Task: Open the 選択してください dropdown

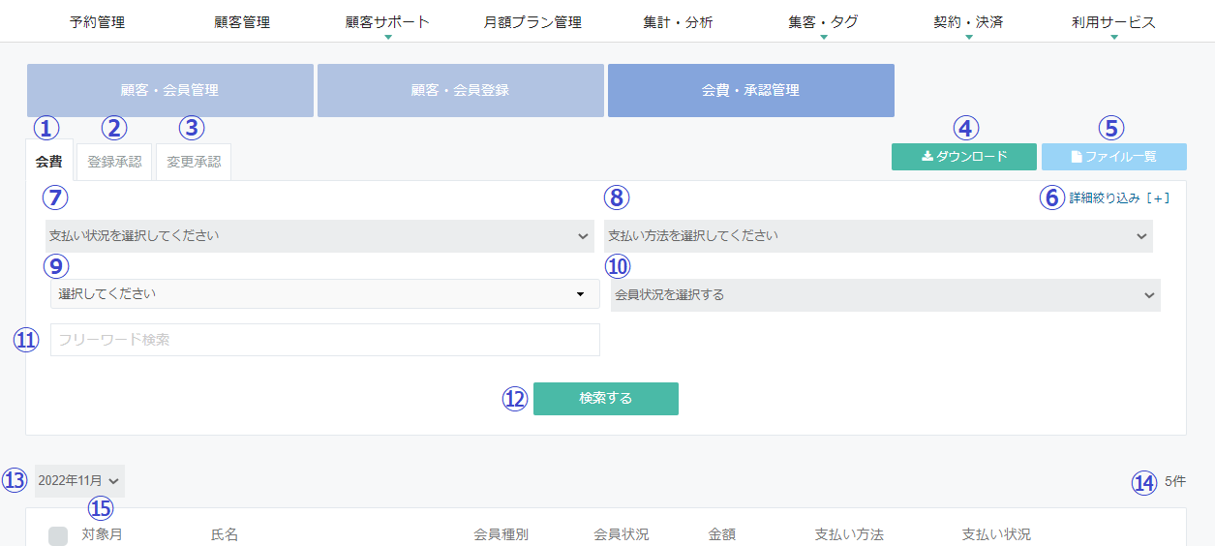Action: pyautogui.click(x=325, y=294)
